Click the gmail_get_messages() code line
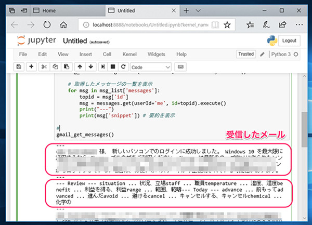Viewport: 312px width, 225px height. pos(85,135)
